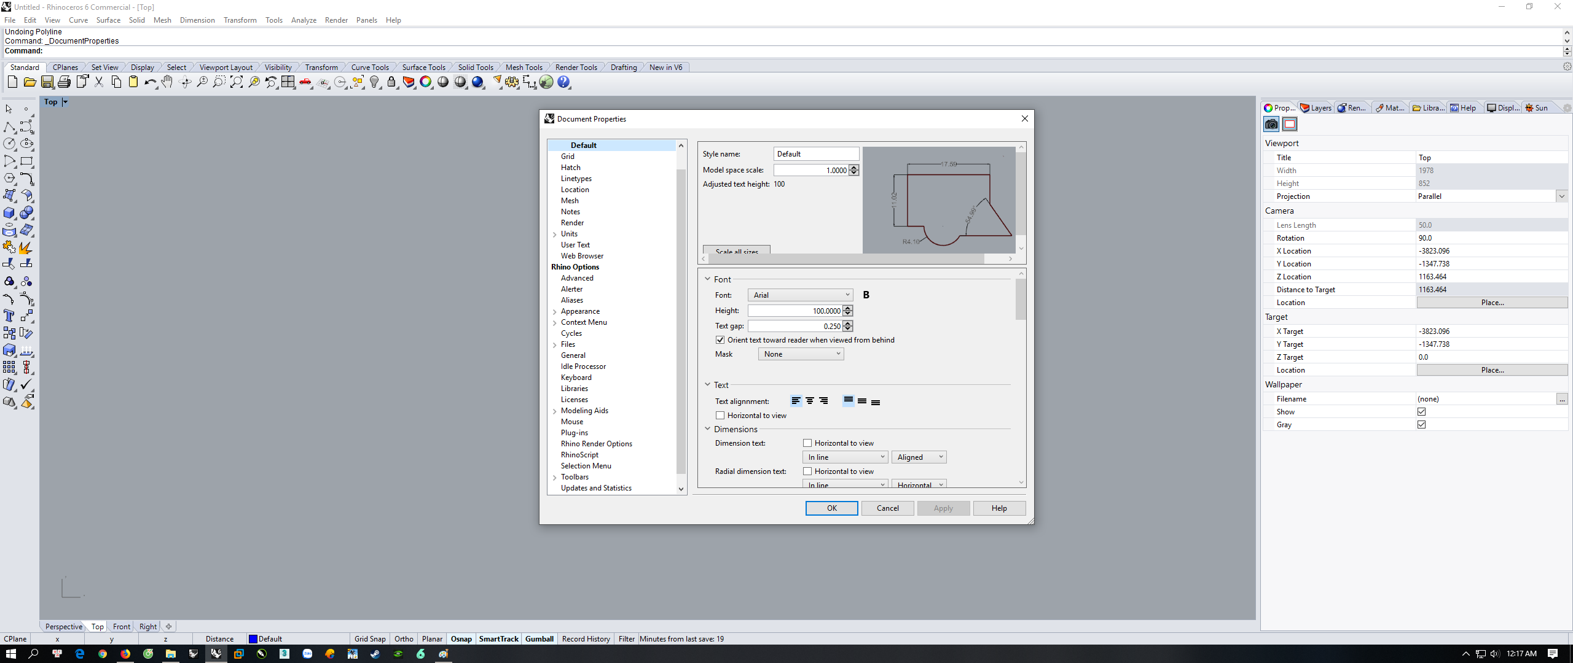The width and height of the screenshot is (1573, 663).
Task: Toggle the bold B font button
Action: 866,295
